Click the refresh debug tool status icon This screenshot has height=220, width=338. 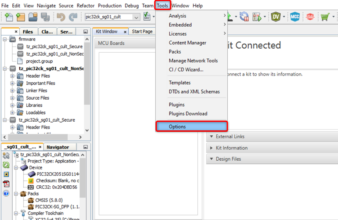[244, 17]
